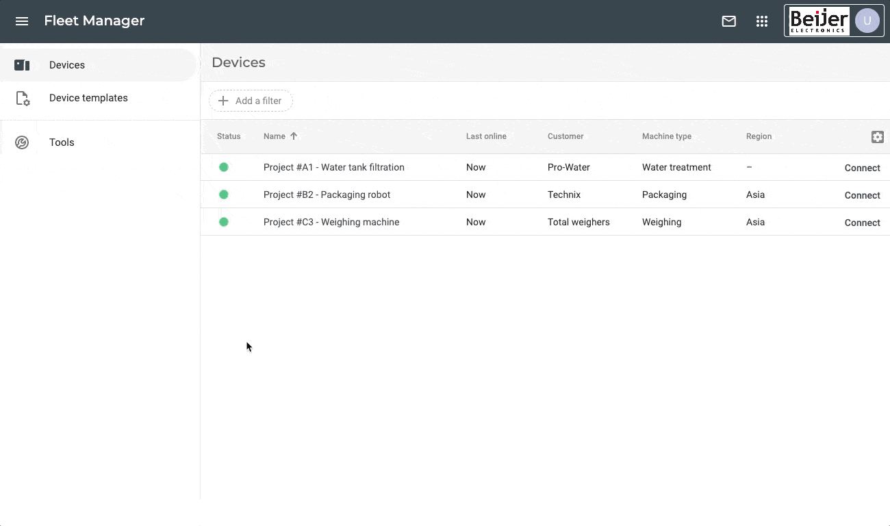Click Last online Now for Project #C3
This screenshot has height=526, width=890.
point(476,222)
